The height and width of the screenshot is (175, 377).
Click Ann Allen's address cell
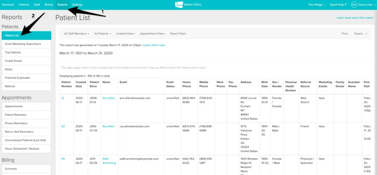click(249, 108)
